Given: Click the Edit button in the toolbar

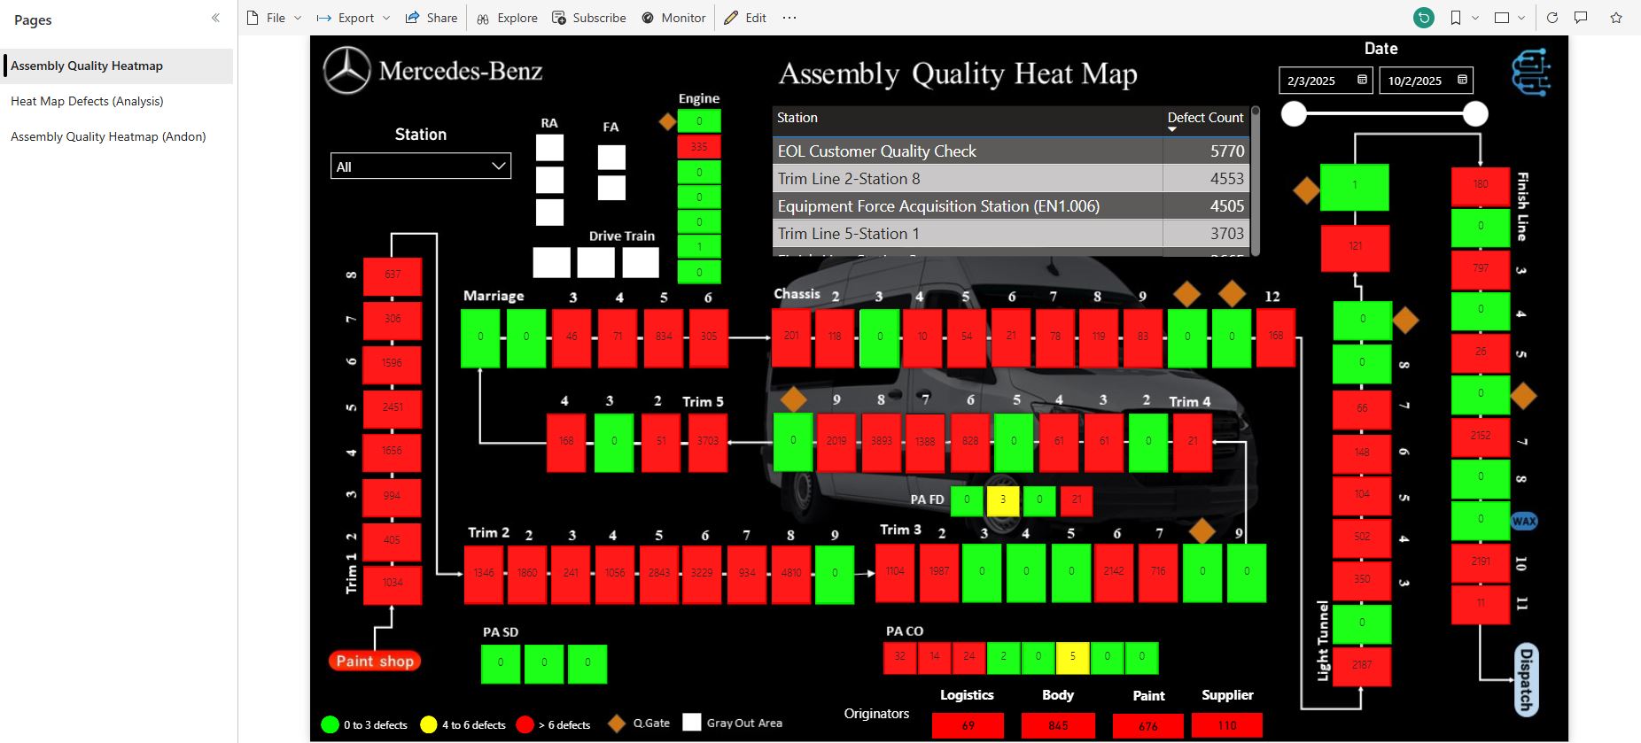Looking at the screenshot, I should pyautogui.click(x=745, y=18).
